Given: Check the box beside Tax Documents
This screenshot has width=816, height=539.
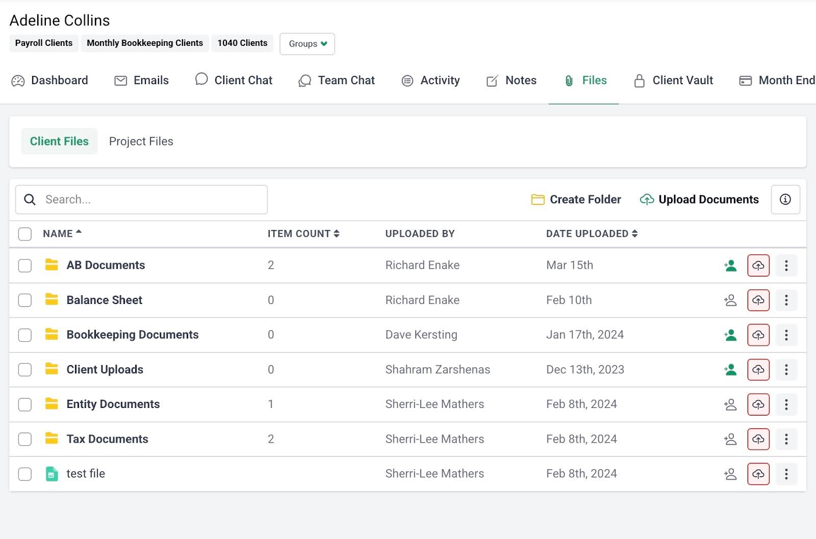Looking at the screenshot, I should pyautogui.click(x=24, y=439).
